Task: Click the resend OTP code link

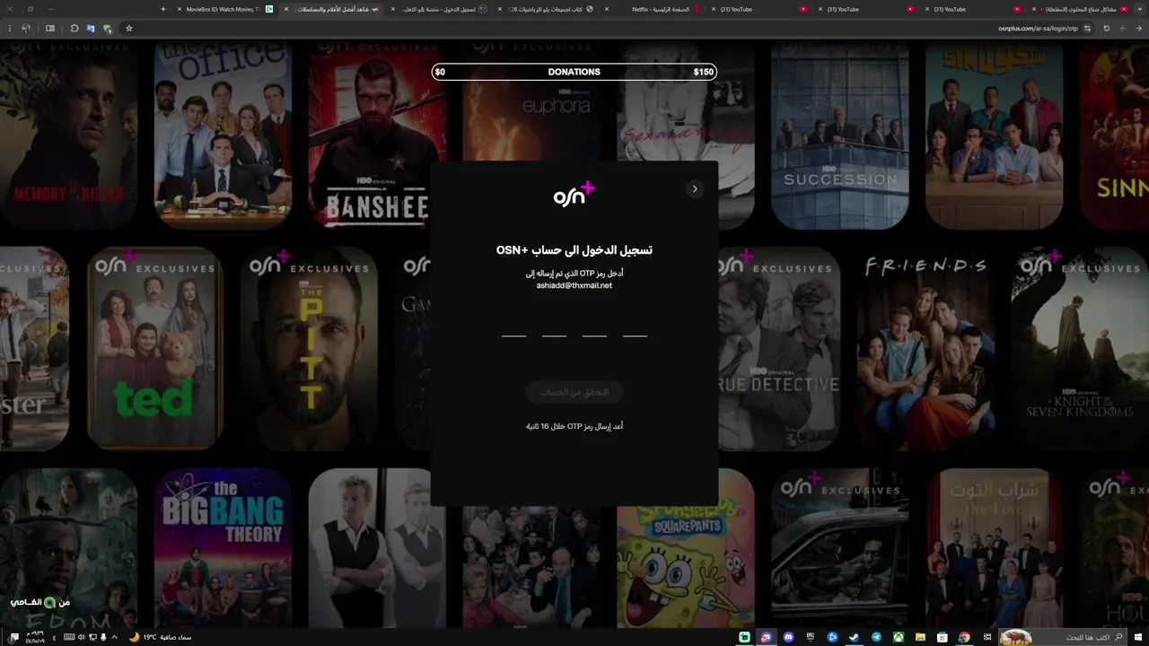Action: pos(574,426)
